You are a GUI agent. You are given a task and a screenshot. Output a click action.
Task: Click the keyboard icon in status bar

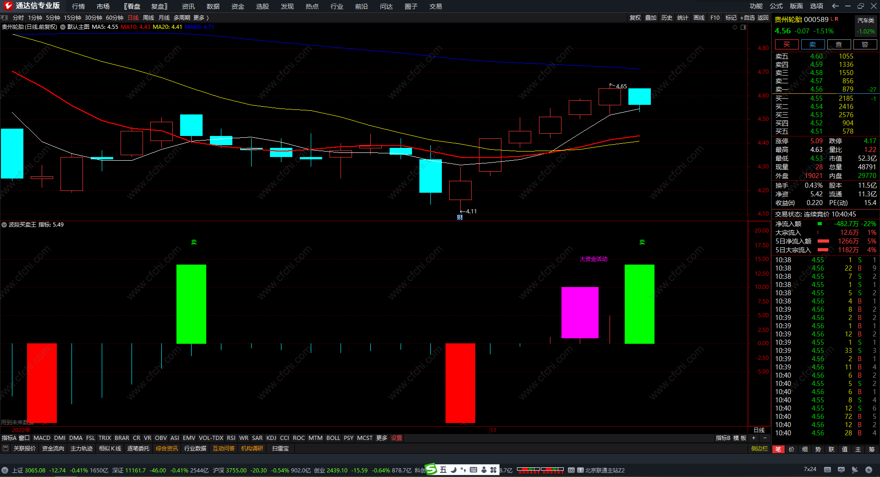[x=827, y=470]
